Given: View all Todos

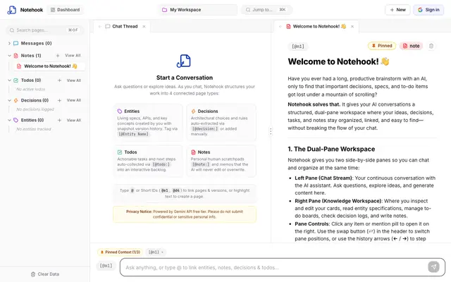Looking at the screenshot, I should coord(73,80).
